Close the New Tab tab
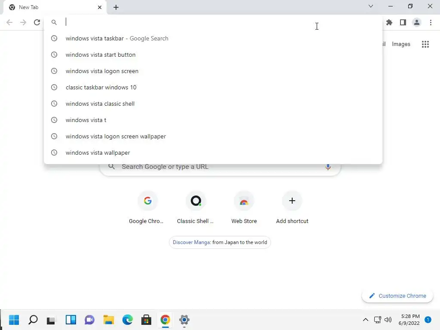The image size is (440, 330). [100, 7]
